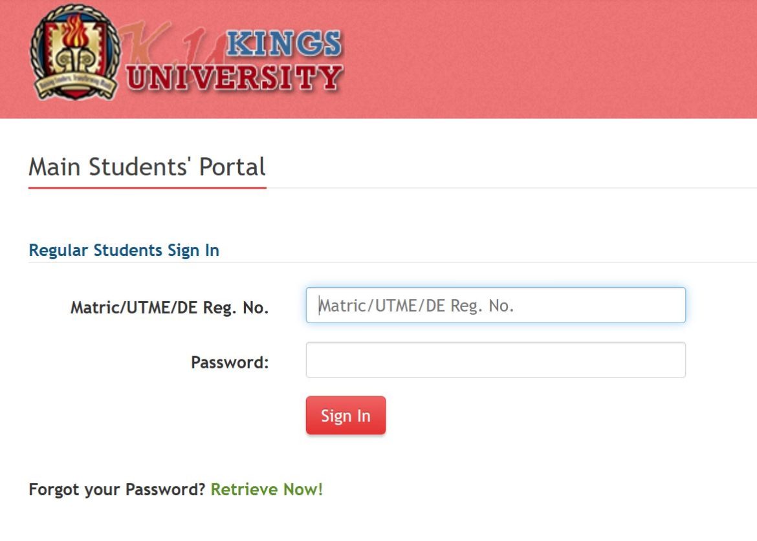Click the Forgot your Password? text

(x=117, y=489)
